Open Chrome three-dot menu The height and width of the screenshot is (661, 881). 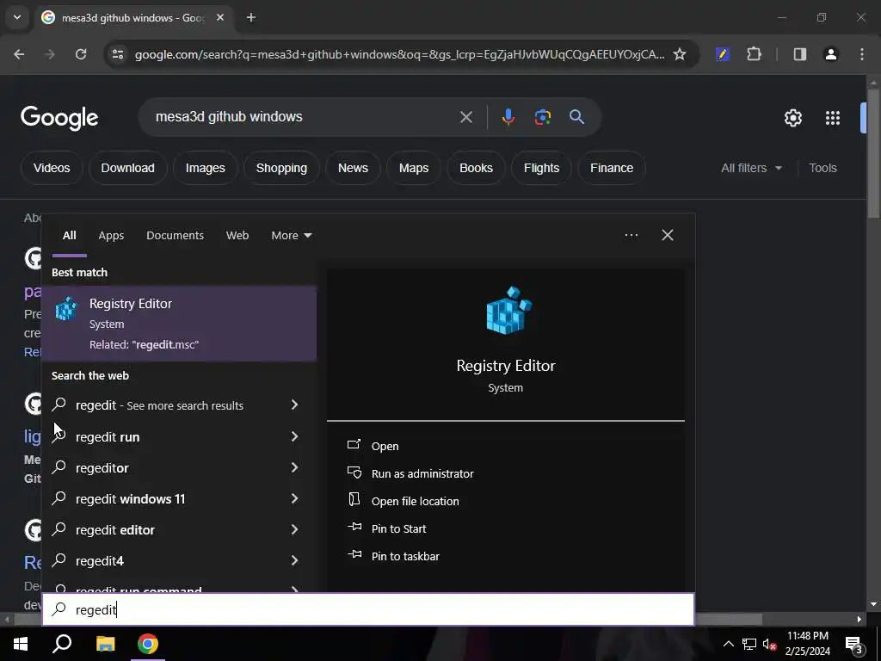862,54
